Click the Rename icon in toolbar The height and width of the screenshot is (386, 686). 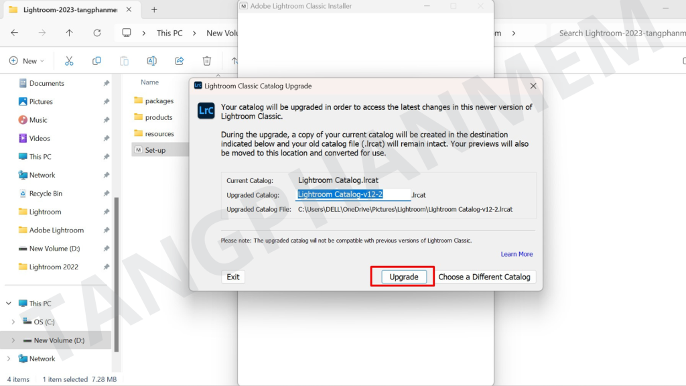click(151, 61)
